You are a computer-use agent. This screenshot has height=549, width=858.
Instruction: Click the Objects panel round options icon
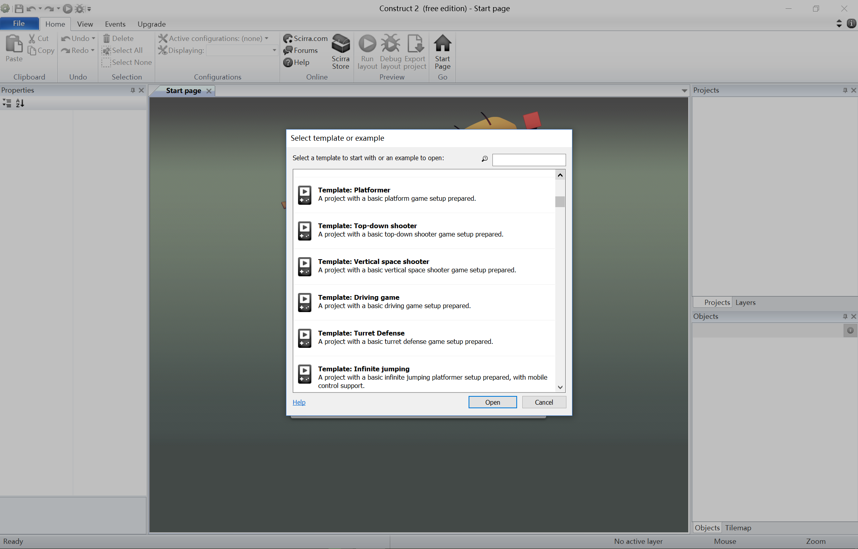point(850,330)
